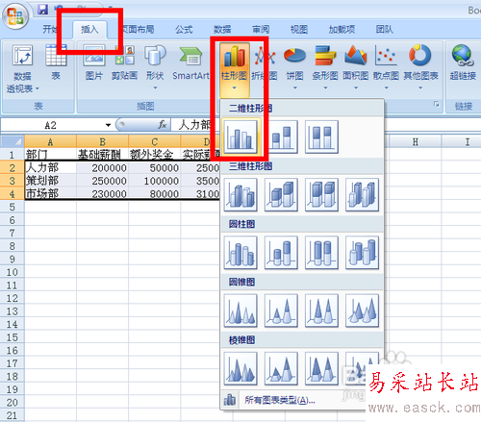Choose the 100% stacked pyramid chart

(321, 368)
